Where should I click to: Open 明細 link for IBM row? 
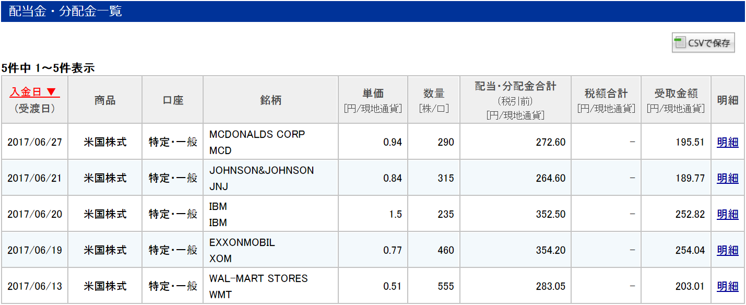pos(728,214)
